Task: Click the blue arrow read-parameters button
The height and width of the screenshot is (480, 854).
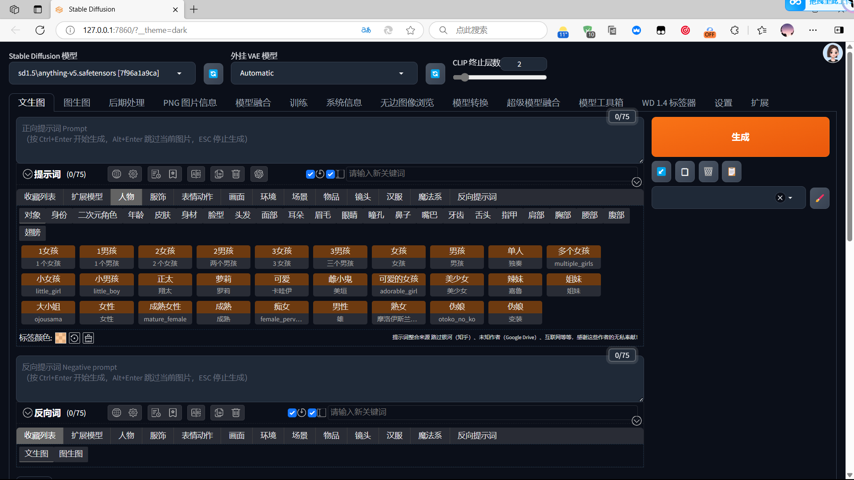Action: (661, 172)
